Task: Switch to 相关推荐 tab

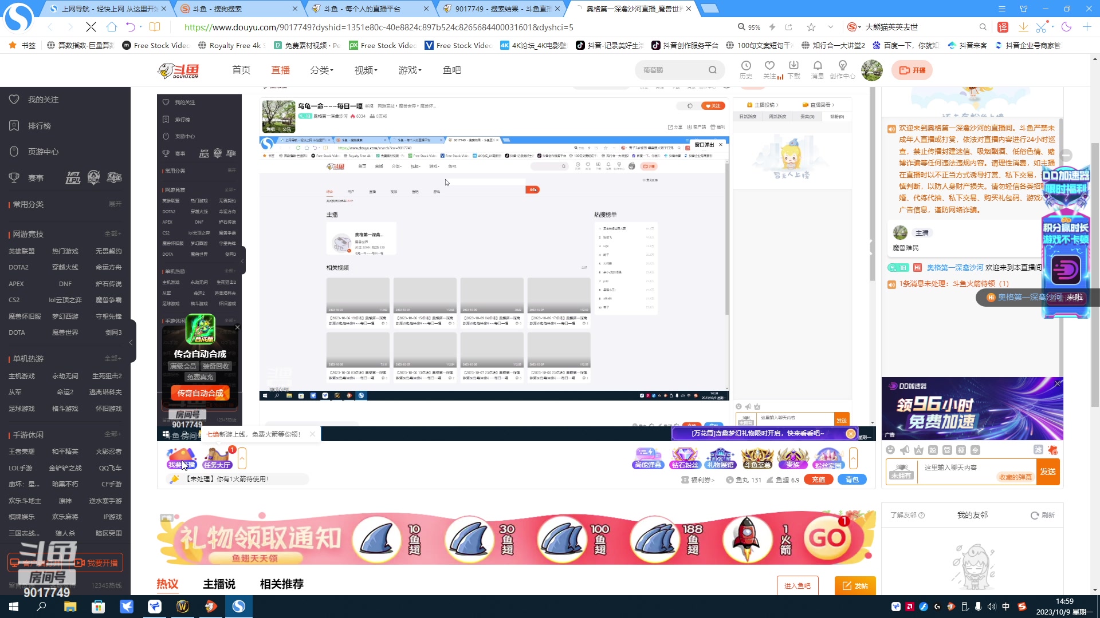Action: pos(281,584)
